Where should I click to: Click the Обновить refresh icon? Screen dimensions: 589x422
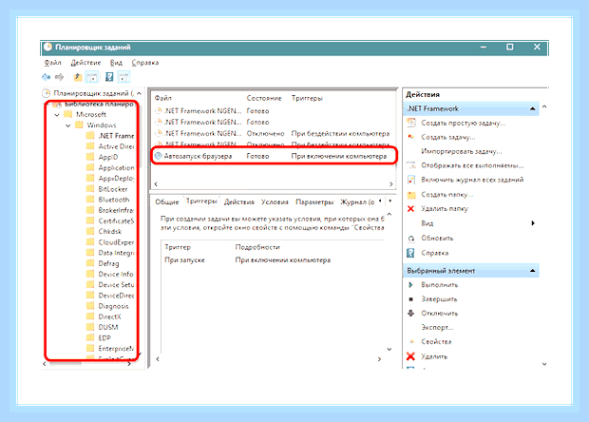(x=411, y=239)
